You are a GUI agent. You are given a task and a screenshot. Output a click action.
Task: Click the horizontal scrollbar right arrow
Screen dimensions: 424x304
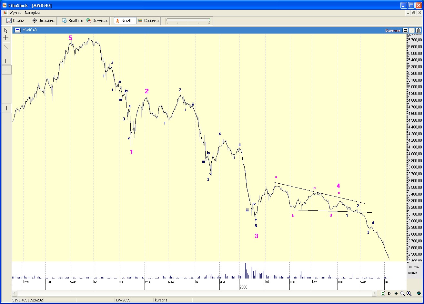[x=375, y=293]
